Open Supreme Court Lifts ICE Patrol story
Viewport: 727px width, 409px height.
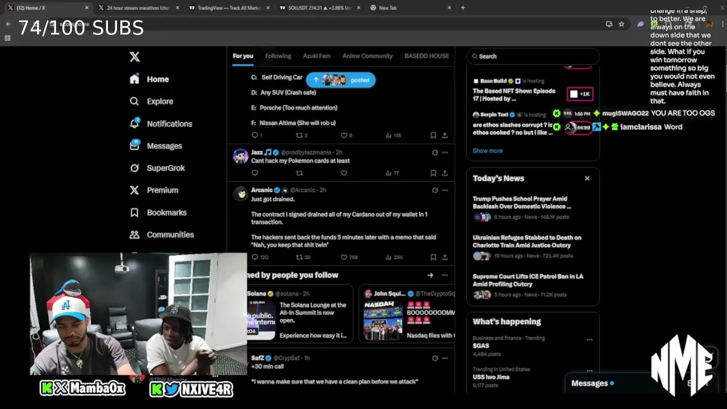(x=533, y=285)
